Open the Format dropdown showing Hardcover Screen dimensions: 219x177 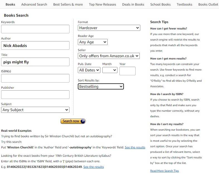pos(109,28)
